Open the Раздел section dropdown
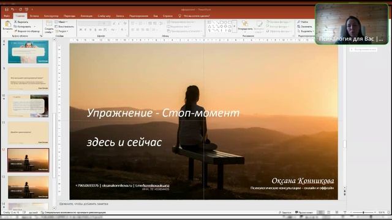 tap(61, 31)
